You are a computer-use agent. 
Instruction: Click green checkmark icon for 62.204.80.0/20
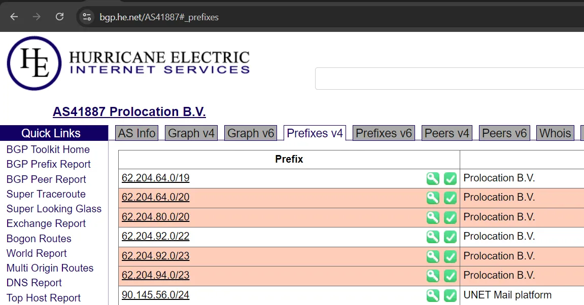[450, 217]
